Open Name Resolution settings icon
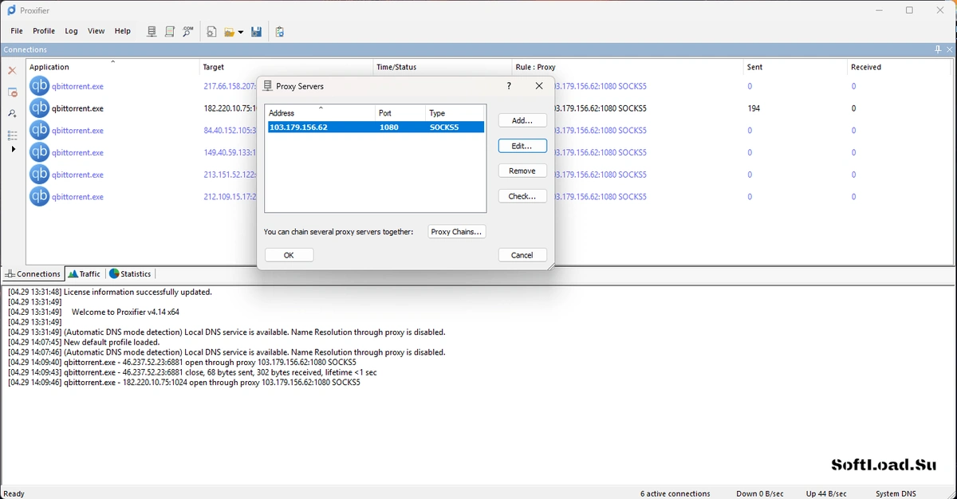The image size is (957, 499). (x=188, y=31)
